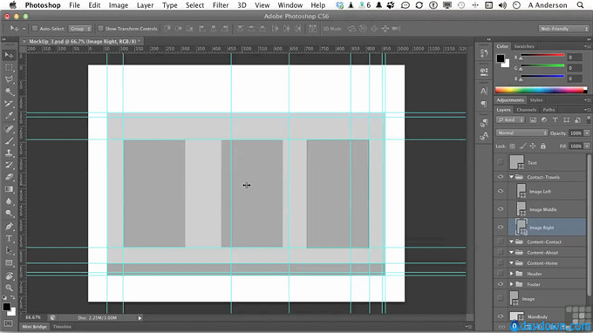Hide the Footer group
This screenshot has width=593, height=333.
(501, 284)
